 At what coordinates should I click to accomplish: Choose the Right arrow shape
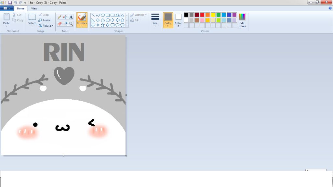(113, 20)
